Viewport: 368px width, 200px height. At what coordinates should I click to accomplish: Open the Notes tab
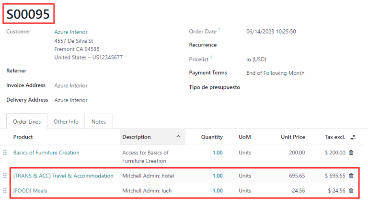[98, 122]
